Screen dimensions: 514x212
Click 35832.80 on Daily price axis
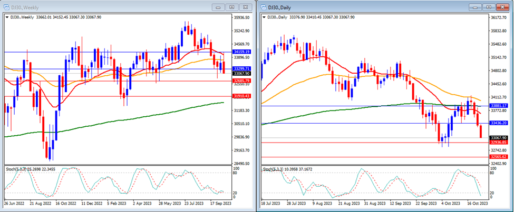pyautogui.click(x=500, y=31)
